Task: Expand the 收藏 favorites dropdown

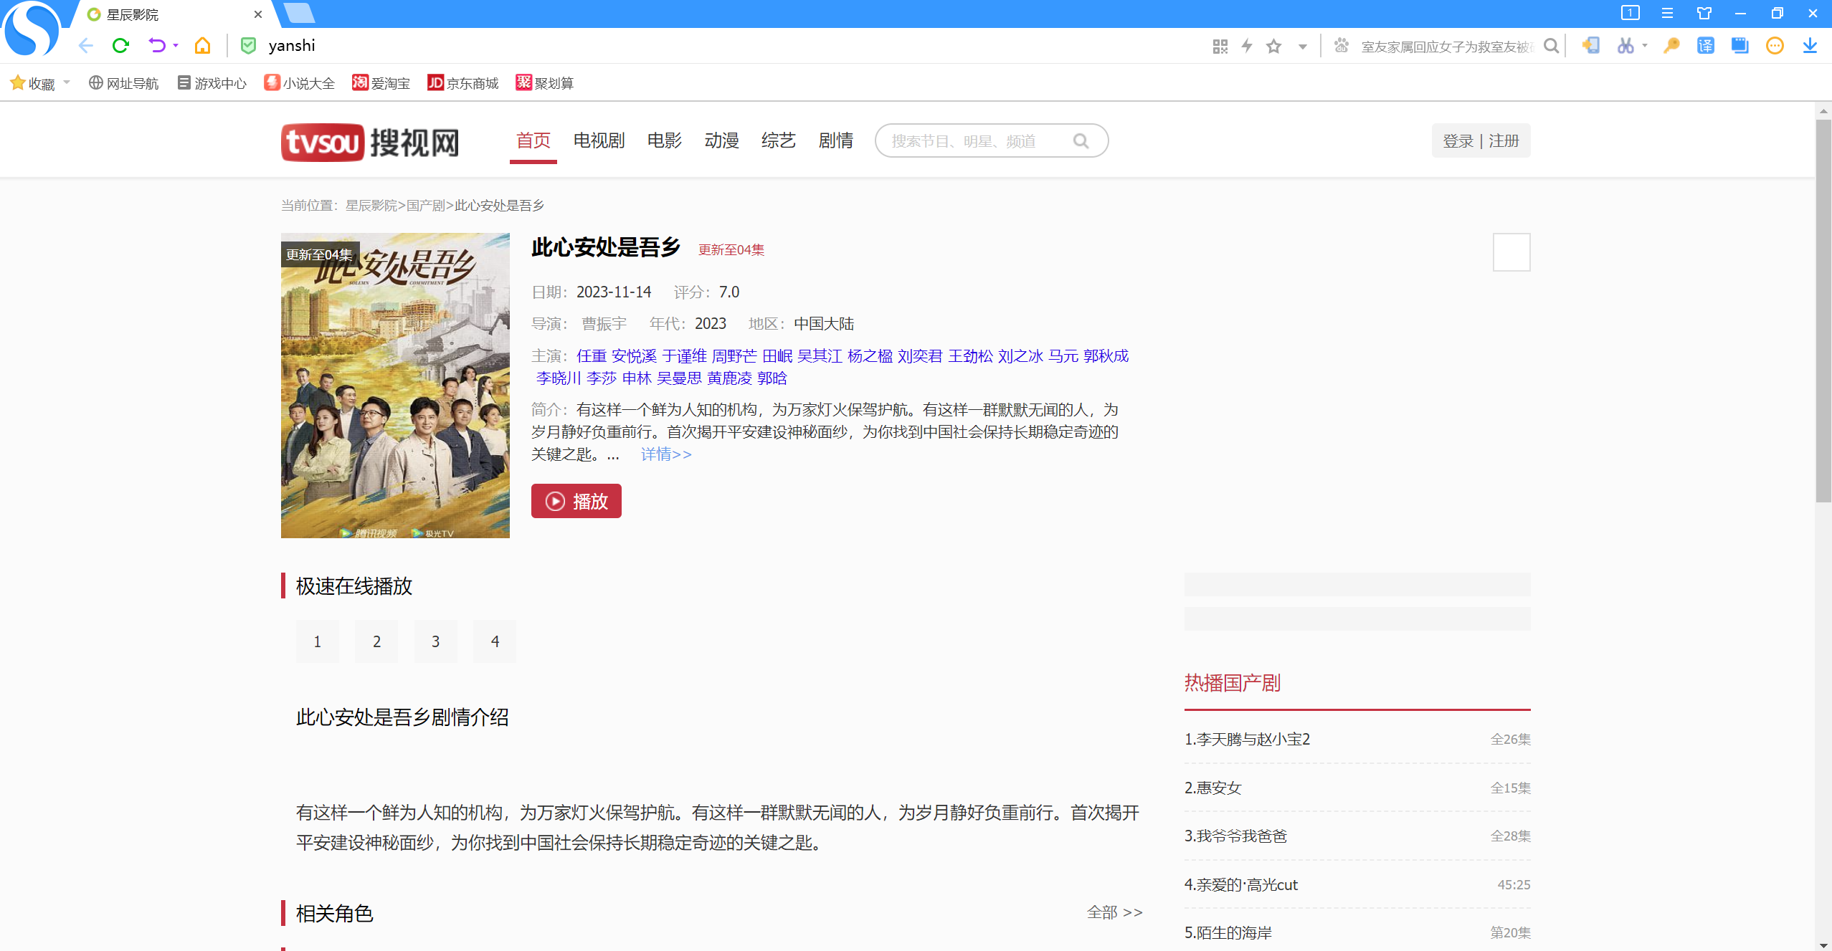Action: pos(67,82)
